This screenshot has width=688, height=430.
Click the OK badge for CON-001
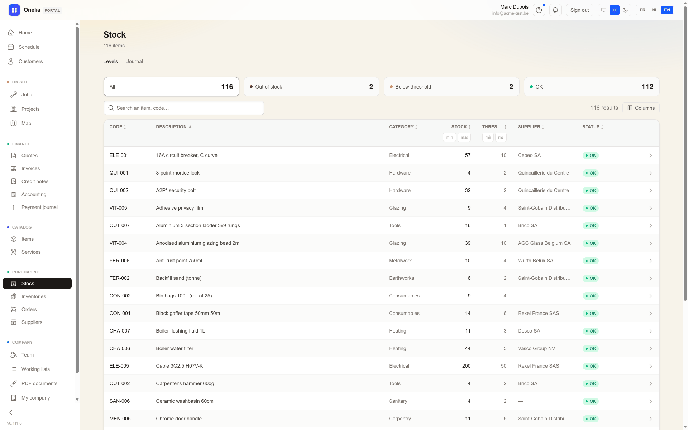click(591, 314)
